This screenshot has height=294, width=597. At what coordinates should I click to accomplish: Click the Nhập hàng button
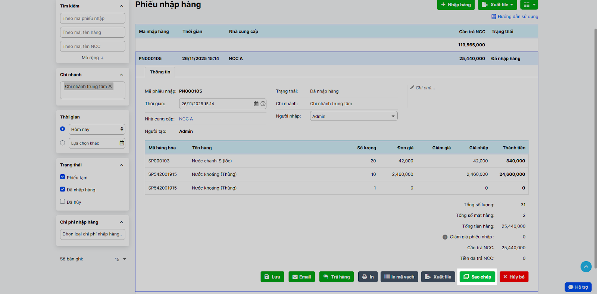456,5
